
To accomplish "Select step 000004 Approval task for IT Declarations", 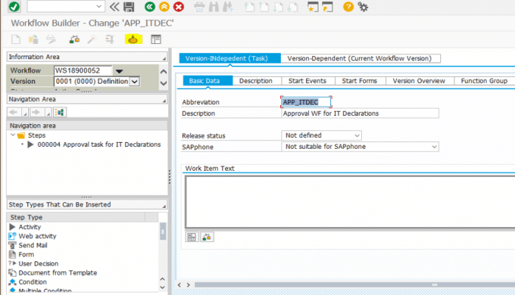I will (99, 145).
